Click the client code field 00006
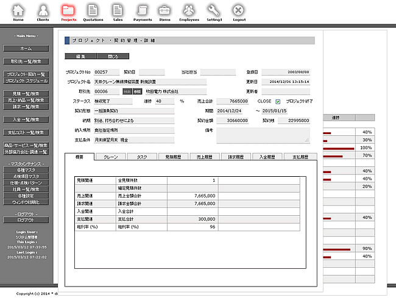This screenshot has height=303, width=396. click(107, 91)
